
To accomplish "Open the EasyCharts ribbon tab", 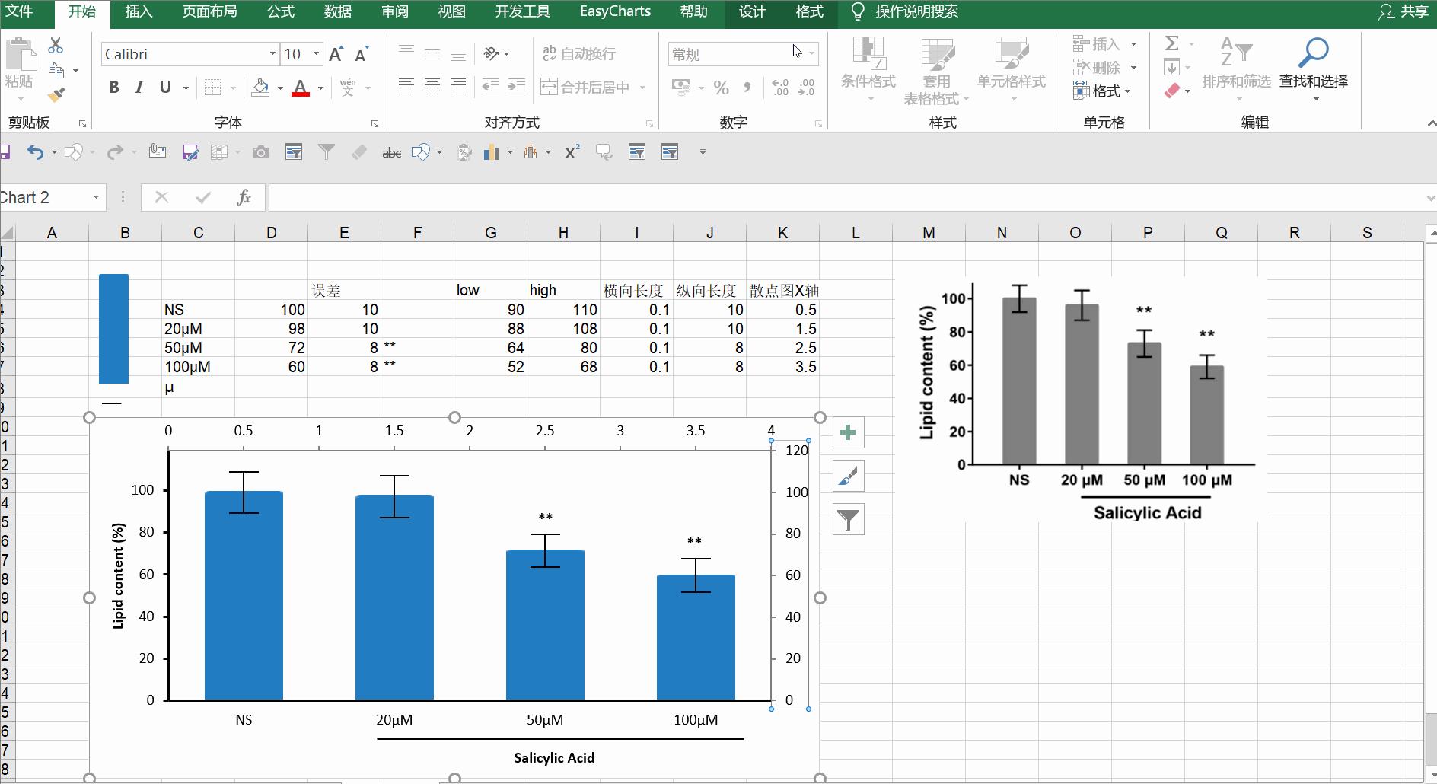I will [x=615, y=11].
